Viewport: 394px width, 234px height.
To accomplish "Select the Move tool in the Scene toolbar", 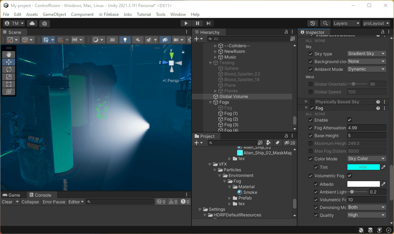I will 9,62.
